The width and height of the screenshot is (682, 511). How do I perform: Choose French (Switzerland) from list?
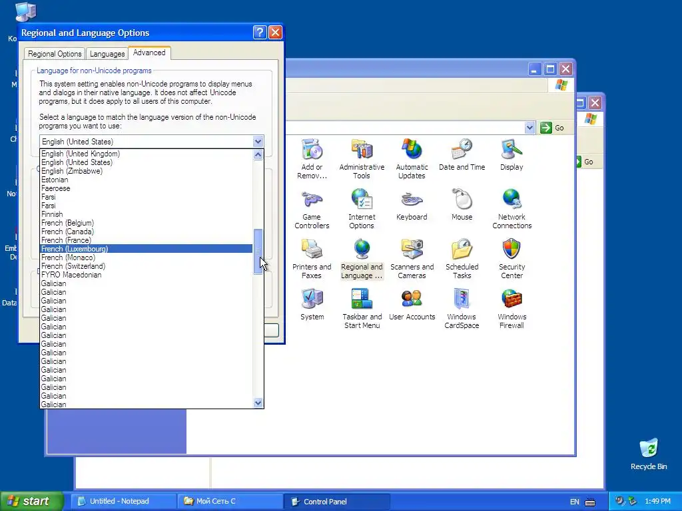click(146, 266)
